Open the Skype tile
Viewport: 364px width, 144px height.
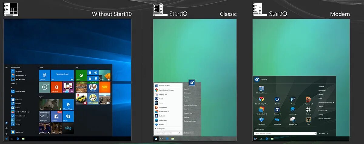click(68, 116)
